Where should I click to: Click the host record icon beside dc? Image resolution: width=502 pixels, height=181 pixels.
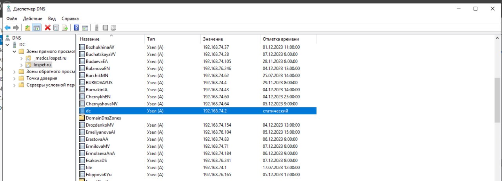[x=82, y=111]
